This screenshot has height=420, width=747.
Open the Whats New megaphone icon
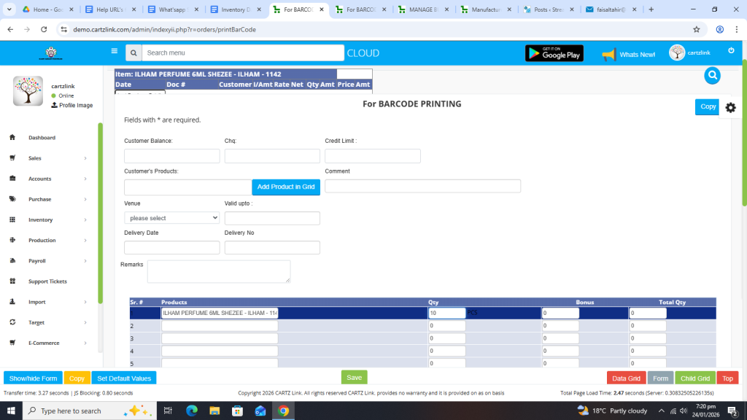(x=609, y=54)
